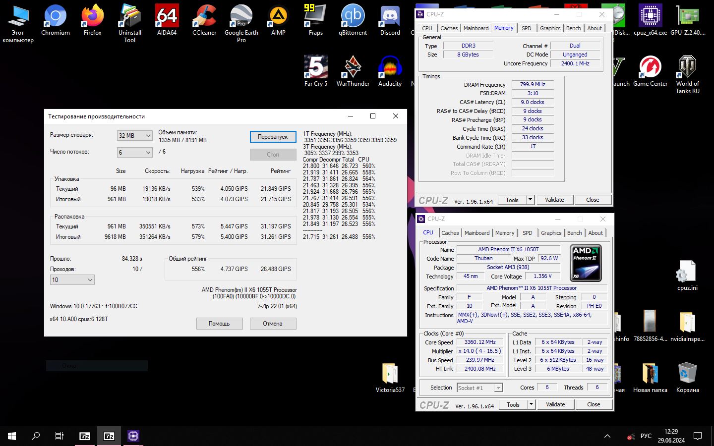714x446 pixels.
Task: Select the 78852856 file on desktop
Action: pos(650,326)
